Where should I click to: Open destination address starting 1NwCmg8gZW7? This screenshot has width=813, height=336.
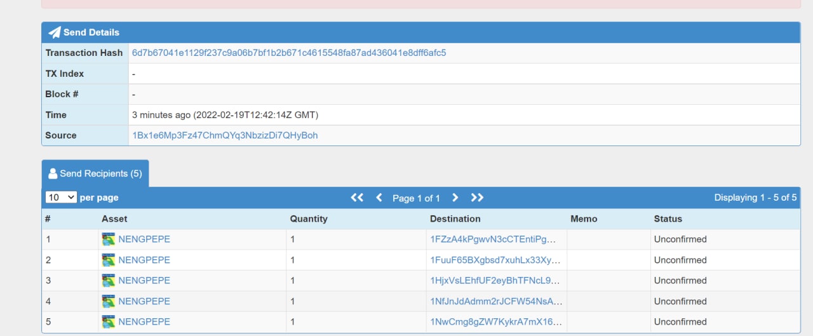[x=495, y=321]
